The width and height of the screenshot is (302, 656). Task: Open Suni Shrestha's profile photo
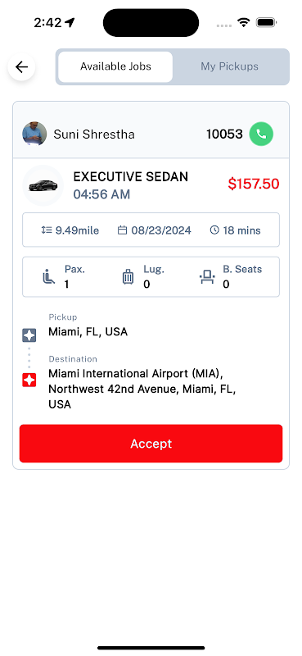pos(34,134)
